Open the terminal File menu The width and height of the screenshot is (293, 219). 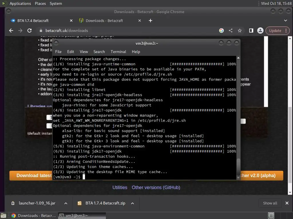pyautogui.click(x=58, y=52)
